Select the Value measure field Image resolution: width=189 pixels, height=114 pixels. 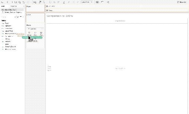[7, 44]
